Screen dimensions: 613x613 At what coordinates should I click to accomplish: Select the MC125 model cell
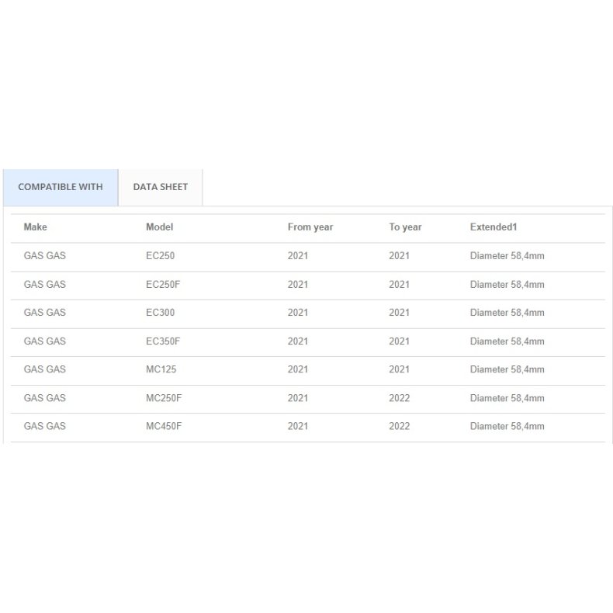coord(161,369)
